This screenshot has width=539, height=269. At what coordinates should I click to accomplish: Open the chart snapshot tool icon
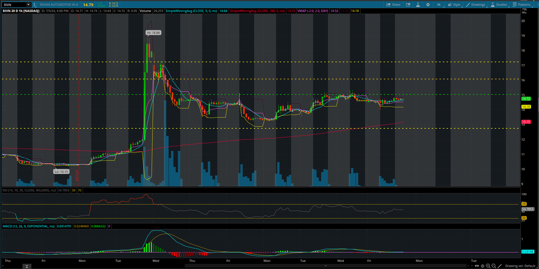pos(408,4)
